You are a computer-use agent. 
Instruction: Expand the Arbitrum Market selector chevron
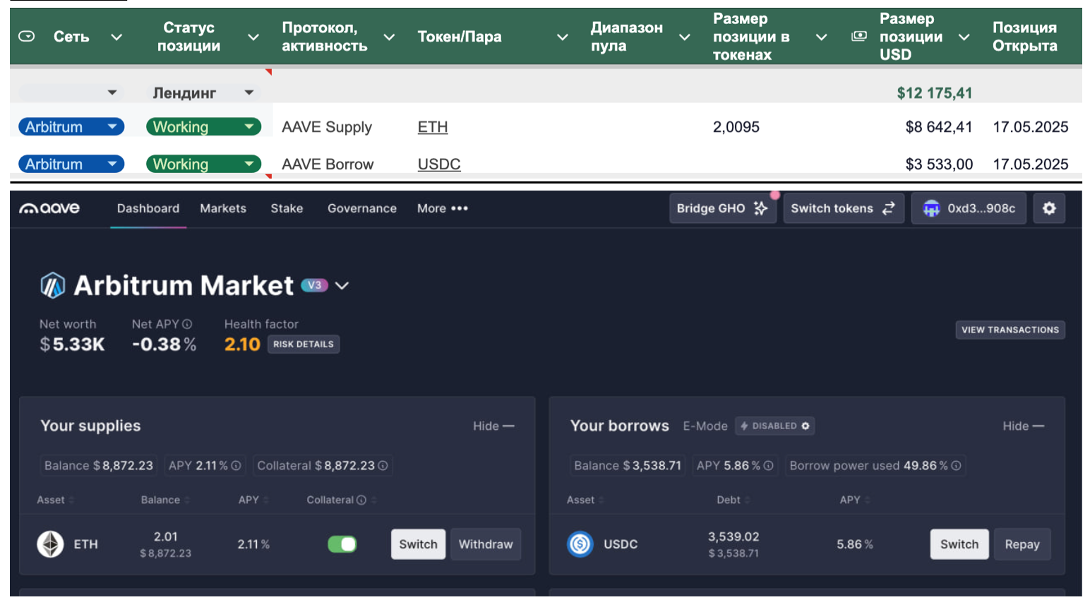click(342, 286)
